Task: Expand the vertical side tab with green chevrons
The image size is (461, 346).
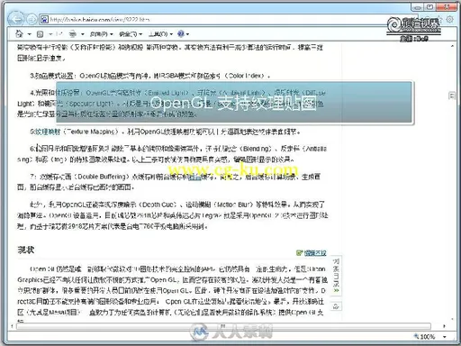Action: click(x=336, y=276)
